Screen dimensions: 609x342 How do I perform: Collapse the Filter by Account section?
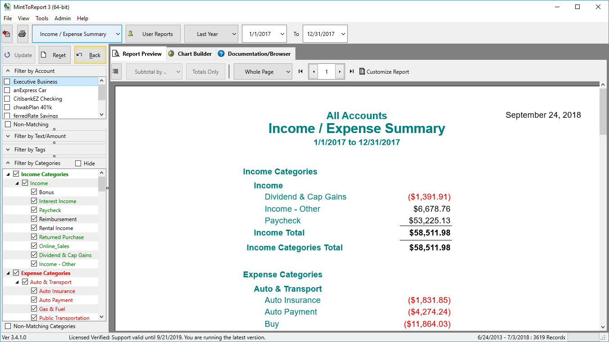point(8,71)
